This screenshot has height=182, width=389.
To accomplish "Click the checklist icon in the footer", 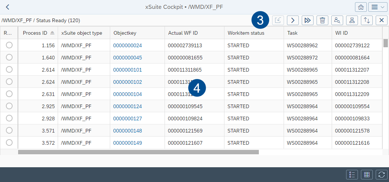I will pos(352,175).
